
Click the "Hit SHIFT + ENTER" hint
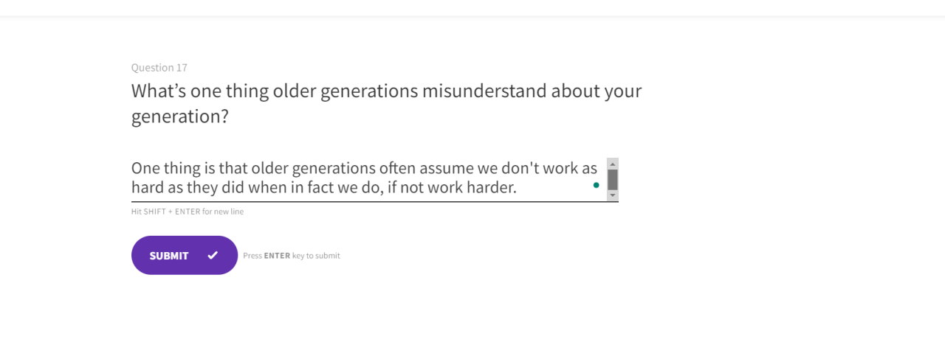click(165, 212)
